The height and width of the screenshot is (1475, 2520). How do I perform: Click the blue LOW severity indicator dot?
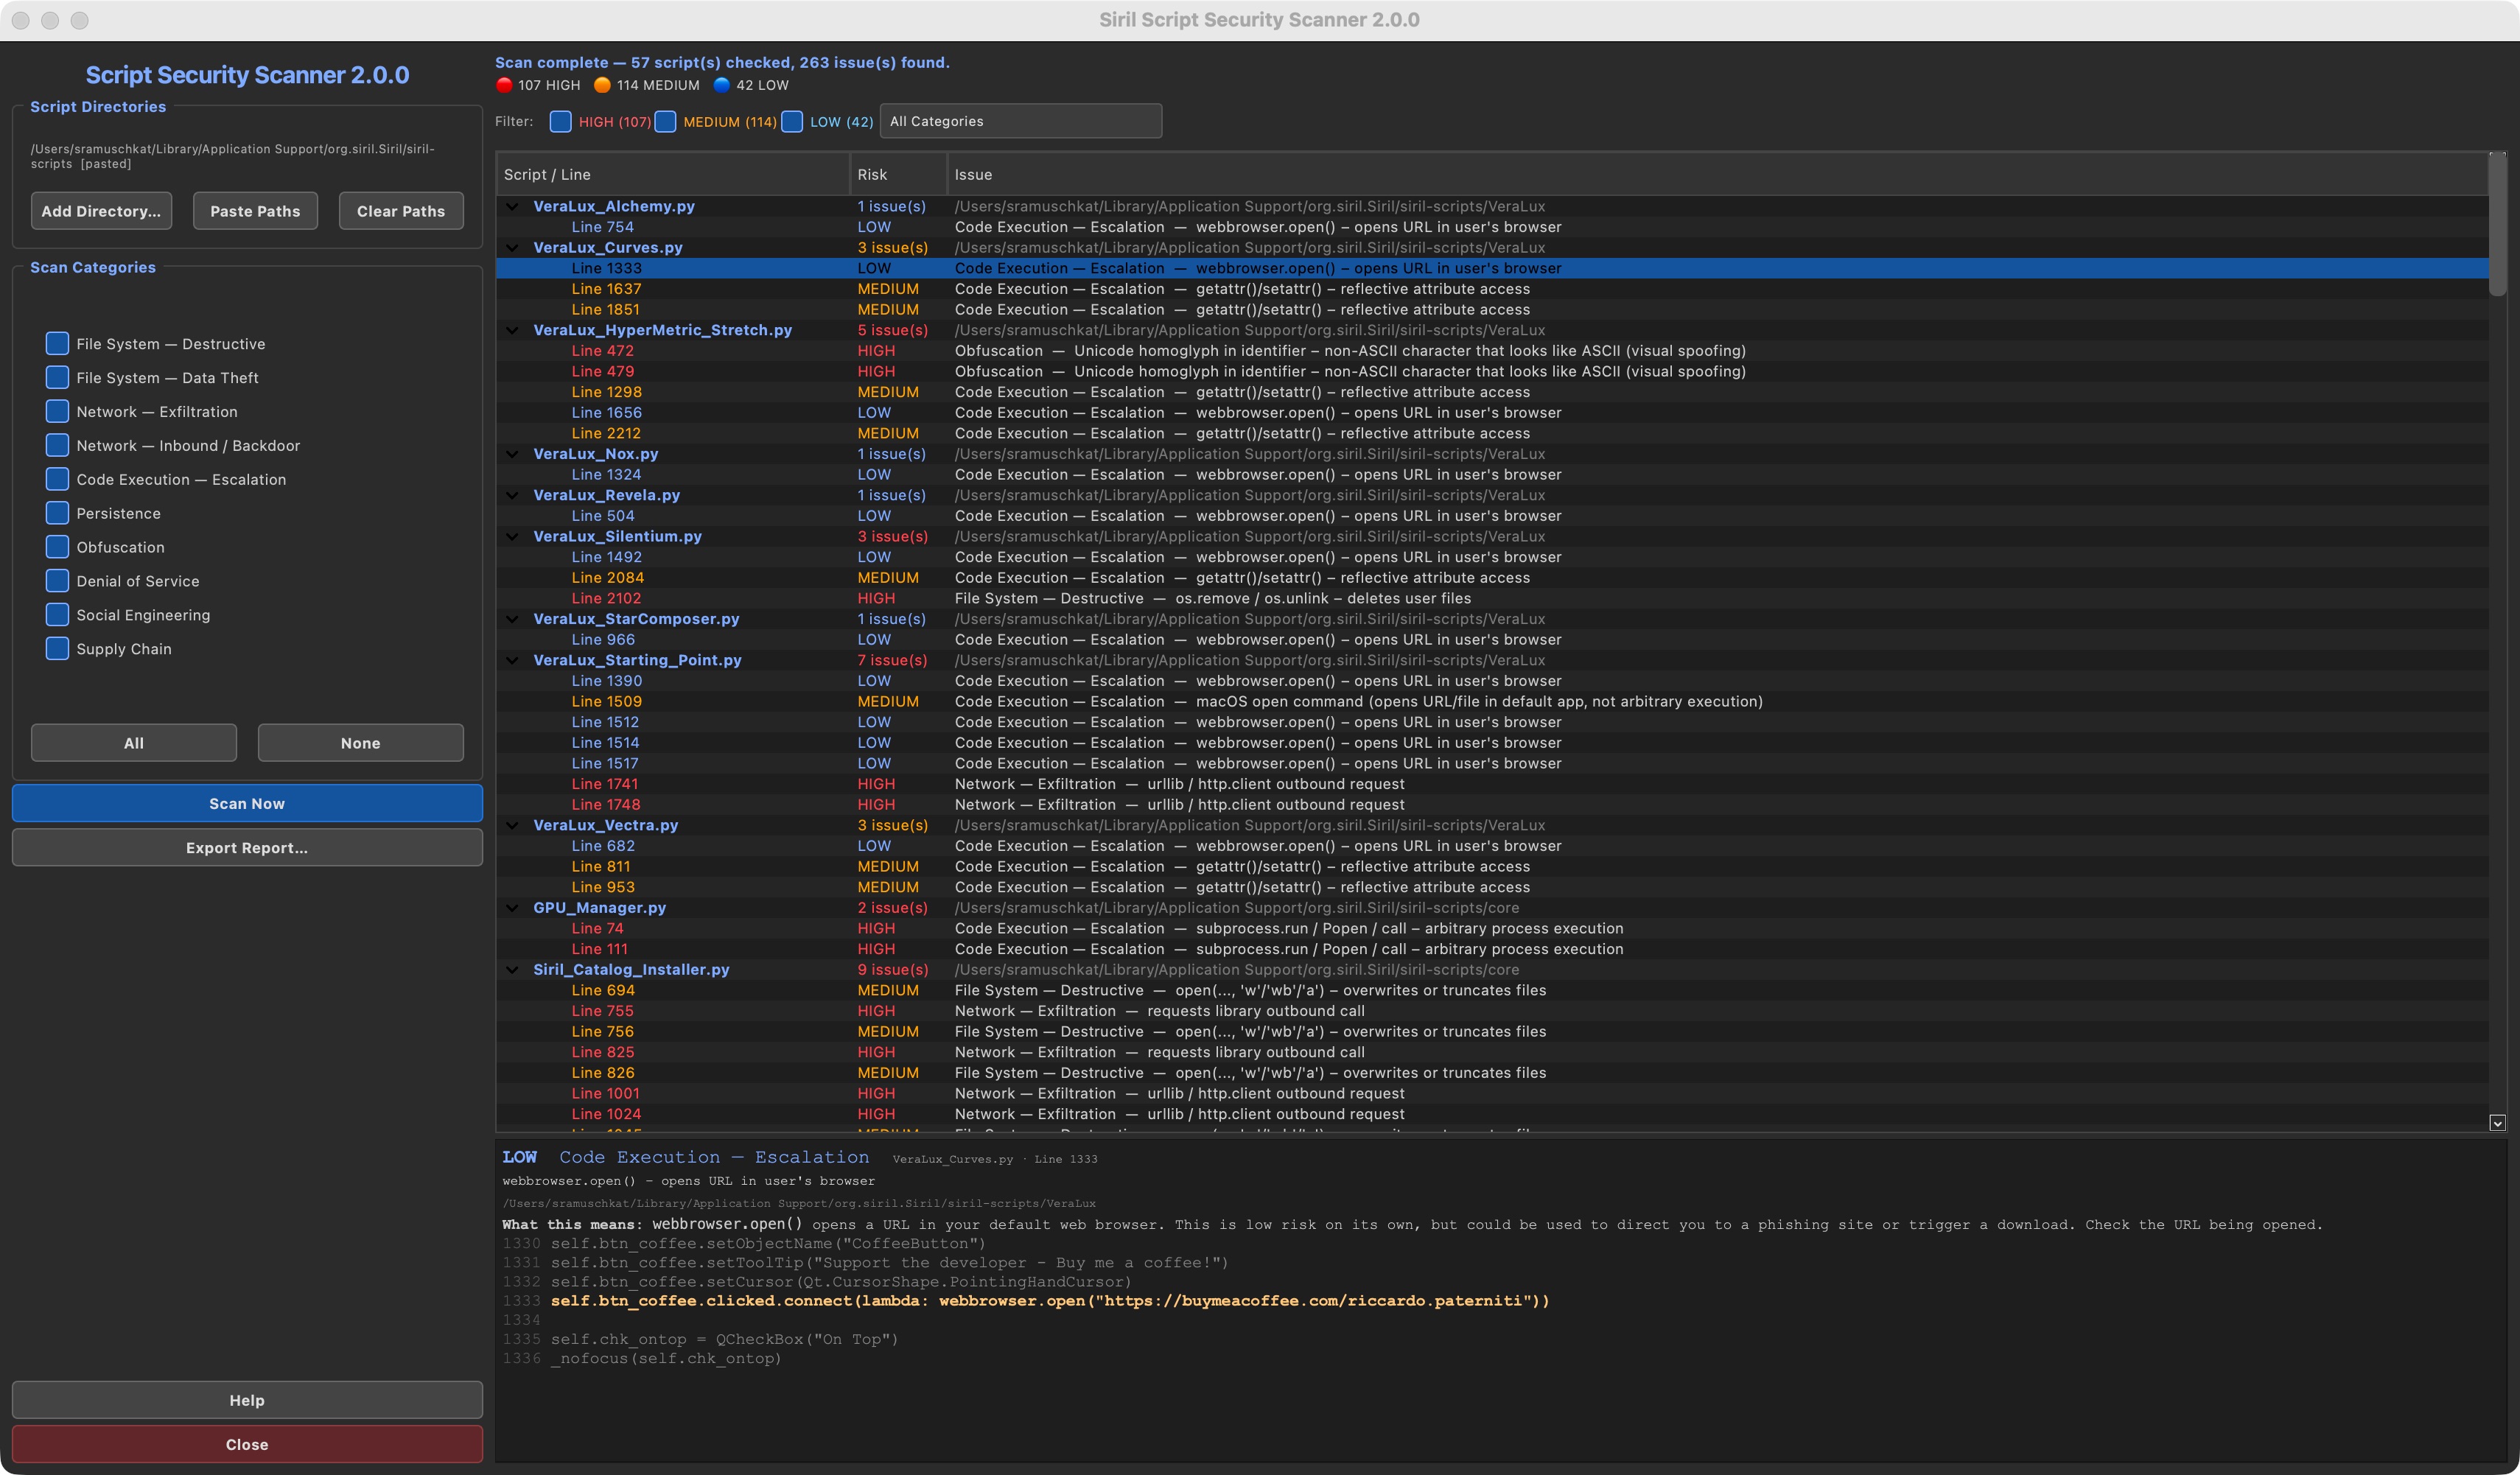(722, 85)
